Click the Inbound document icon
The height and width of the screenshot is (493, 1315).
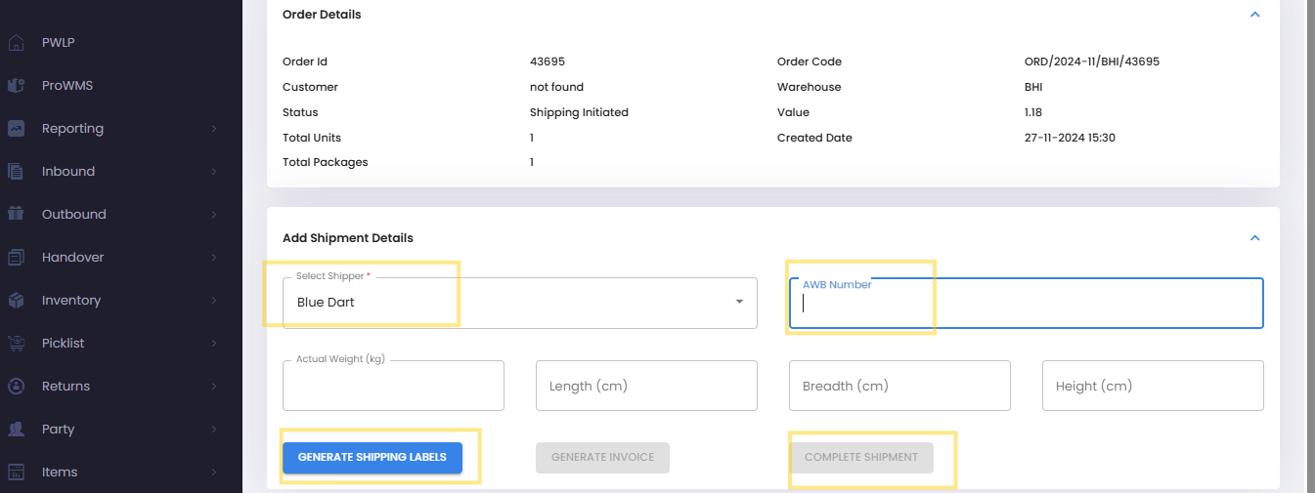[x=16, y=172]
